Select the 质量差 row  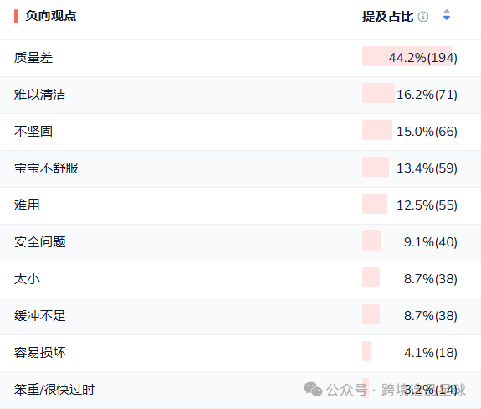tap(241, 58)
